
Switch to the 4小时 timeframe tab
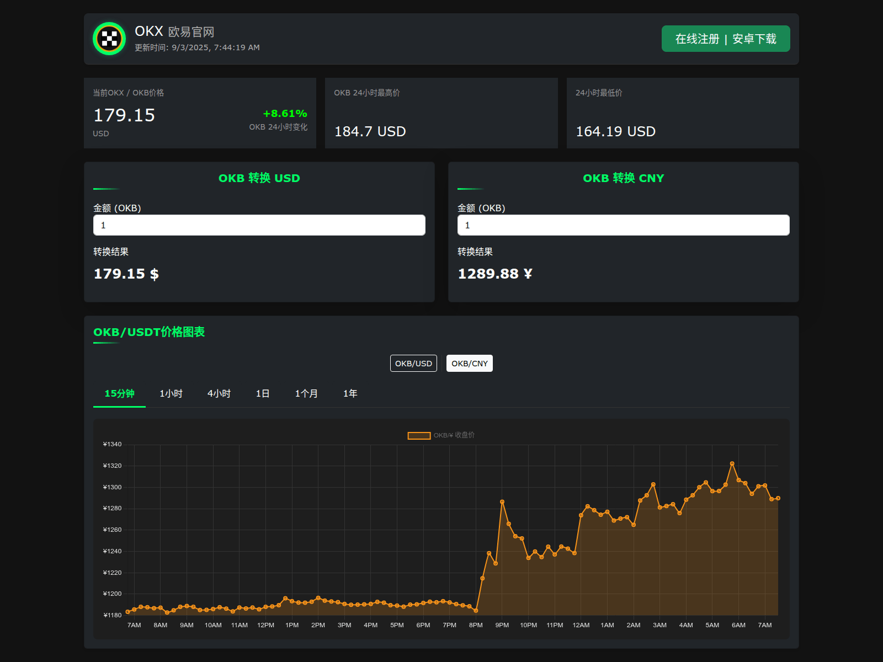tap(219, 393)
